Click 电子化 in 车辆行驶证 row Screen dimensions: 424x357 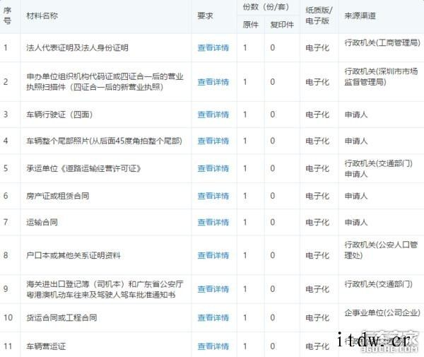pos(317,115)
